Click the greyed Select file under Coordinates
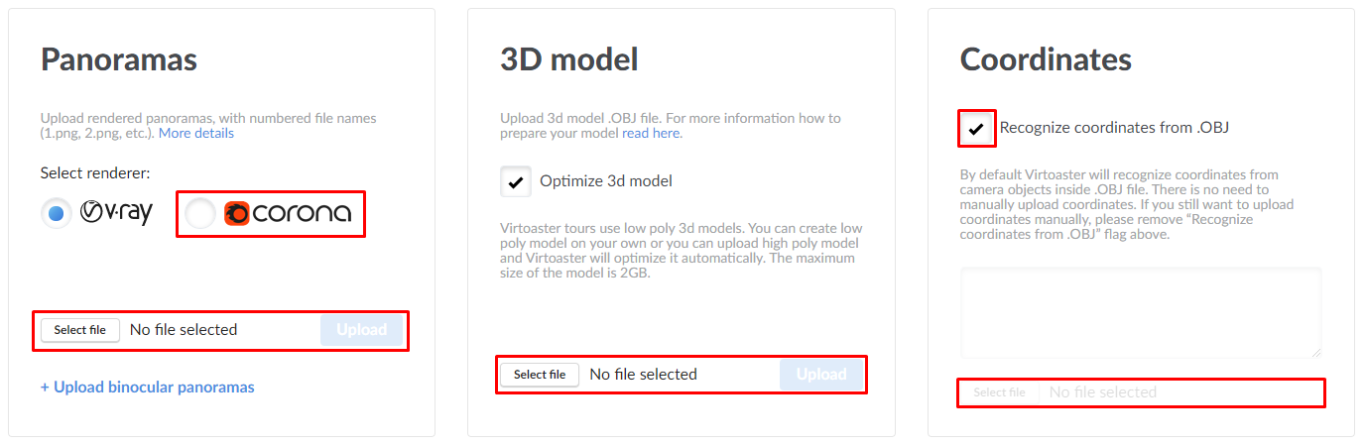Screen dimensions: 1366x445 [1000, 392]
